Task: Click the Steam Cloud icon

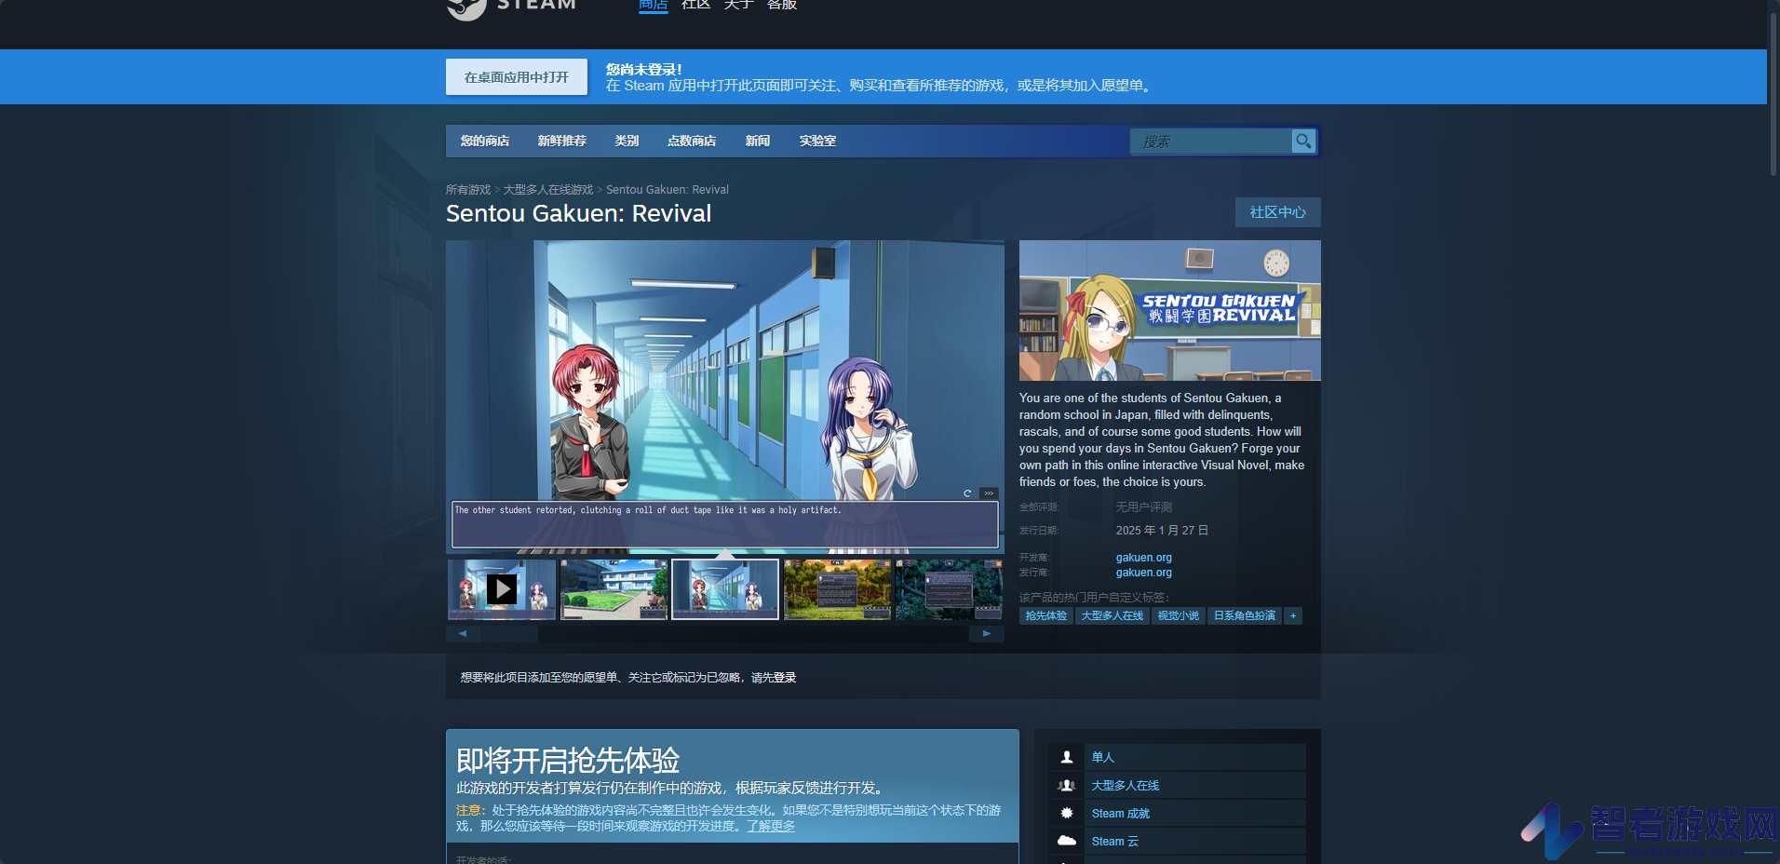Action: pos(1067,841)
